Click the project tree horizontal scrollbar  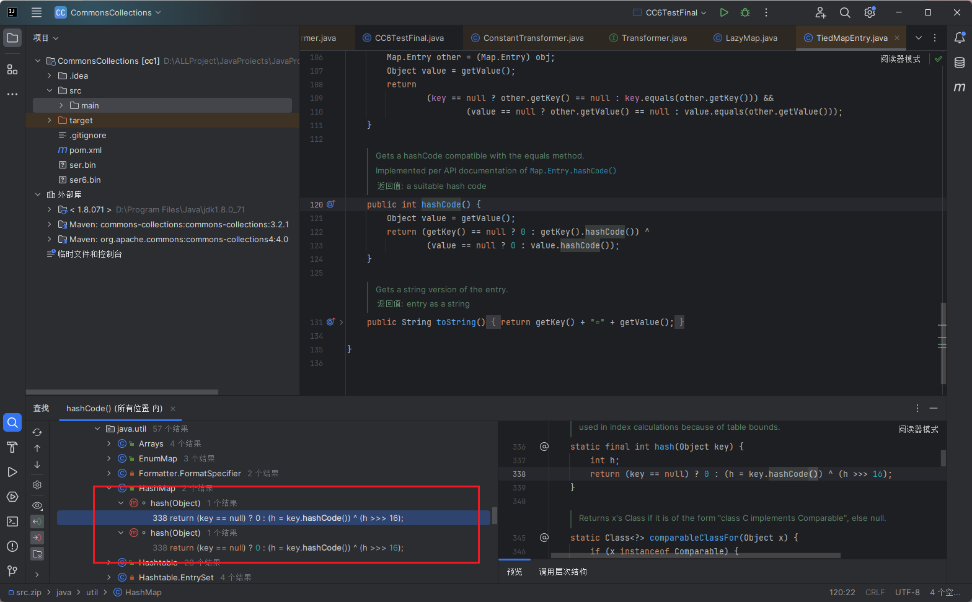tap(122, 392)
